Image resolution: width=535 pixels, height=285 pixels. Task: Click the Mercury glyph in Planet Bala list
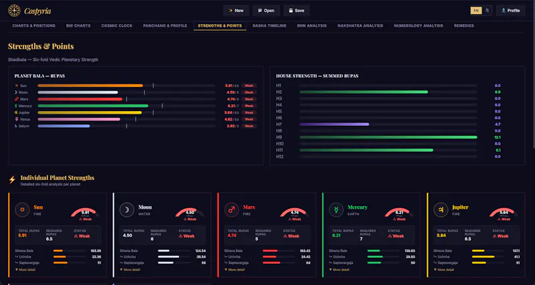15,106
